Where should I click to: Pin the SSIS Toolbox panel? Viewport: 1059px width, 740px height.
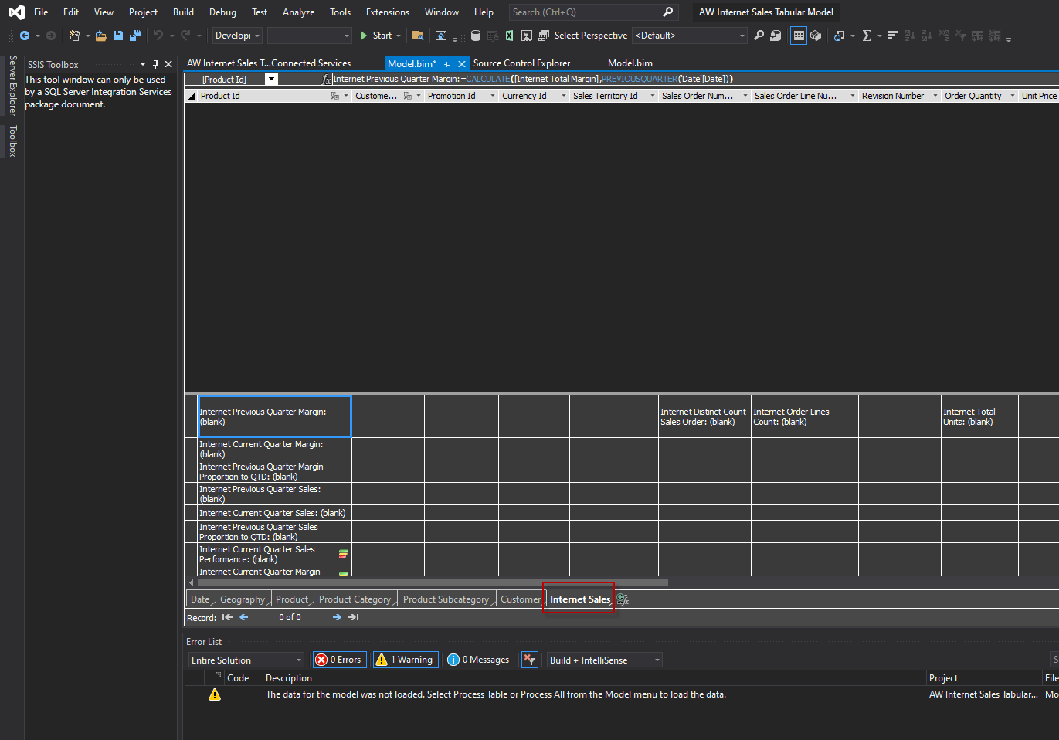click(x=155, y=64)
